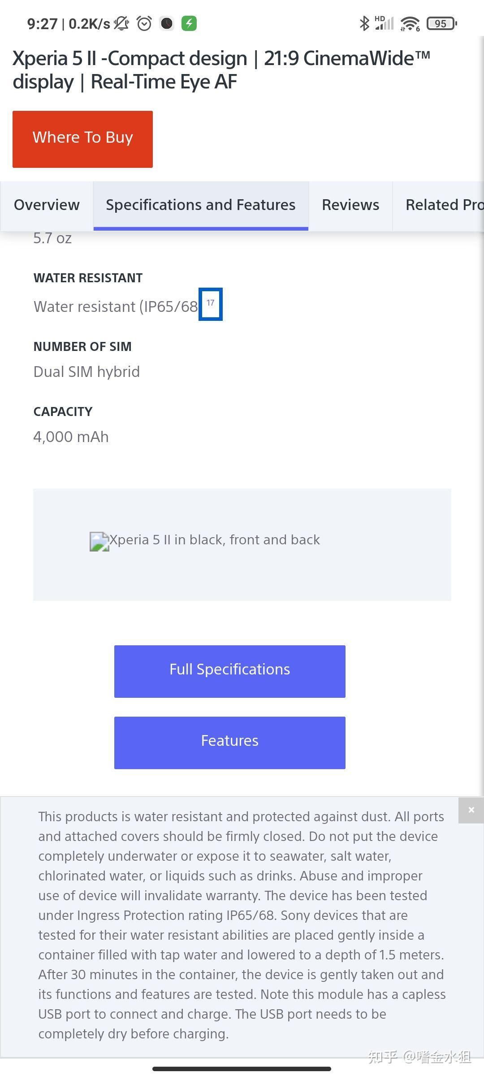
Task: Open the Reviews tab
Action: [350, 205]
